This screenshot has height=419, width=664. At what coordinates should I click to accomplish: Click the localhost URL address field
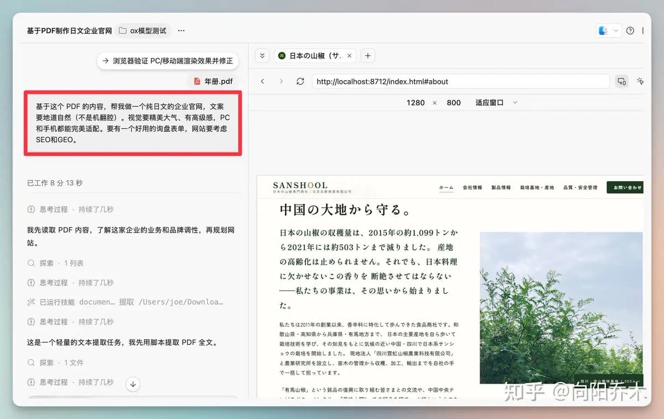(x=460, y=81)
